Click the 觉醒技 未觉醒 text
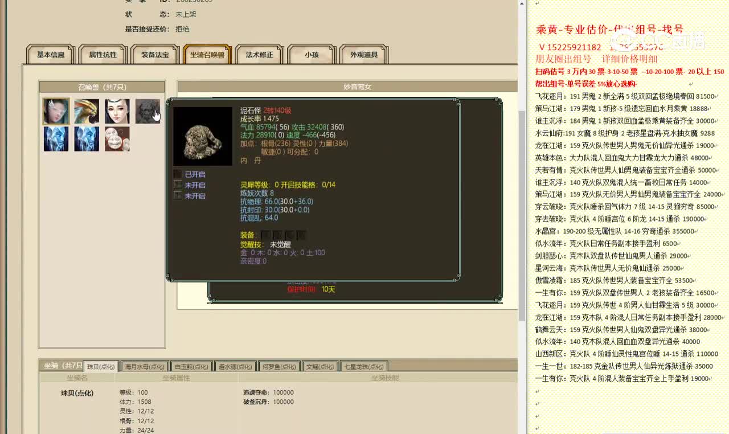Viewport: 729px width, 434px height. (265, 244)
